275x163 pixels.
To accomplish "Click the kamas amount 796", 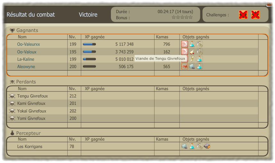I will (167, 44).
